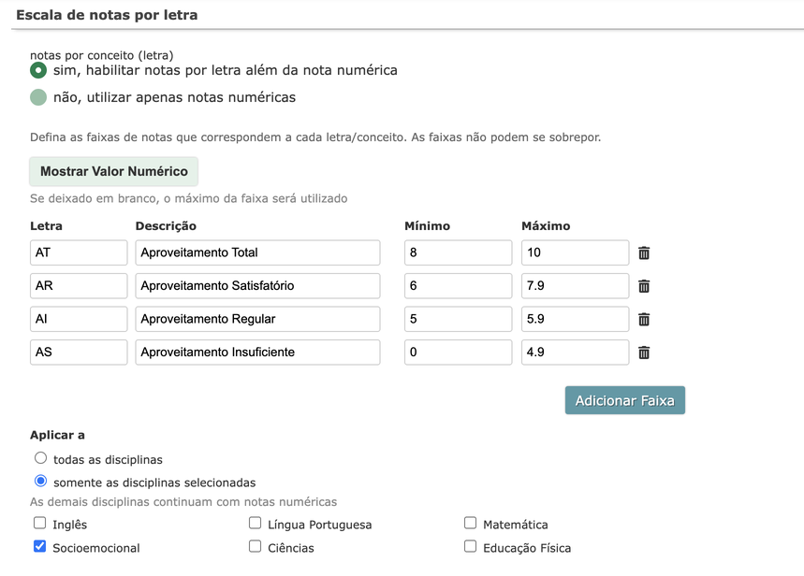The image size is (804, 576).
Task: Edit the AR letter field
Action: pos(79,286)
